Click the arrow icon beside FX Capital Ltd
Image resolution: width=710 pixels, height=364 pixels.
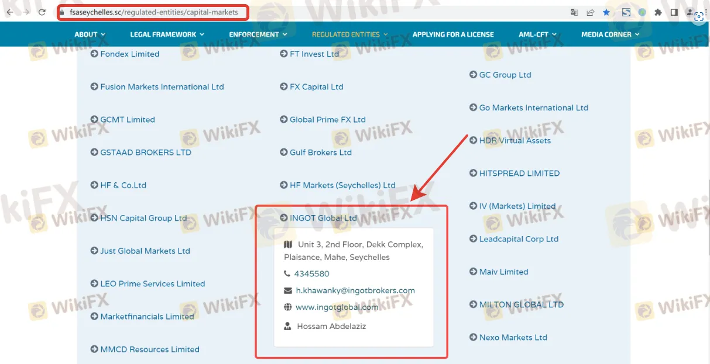coord(284,86)
